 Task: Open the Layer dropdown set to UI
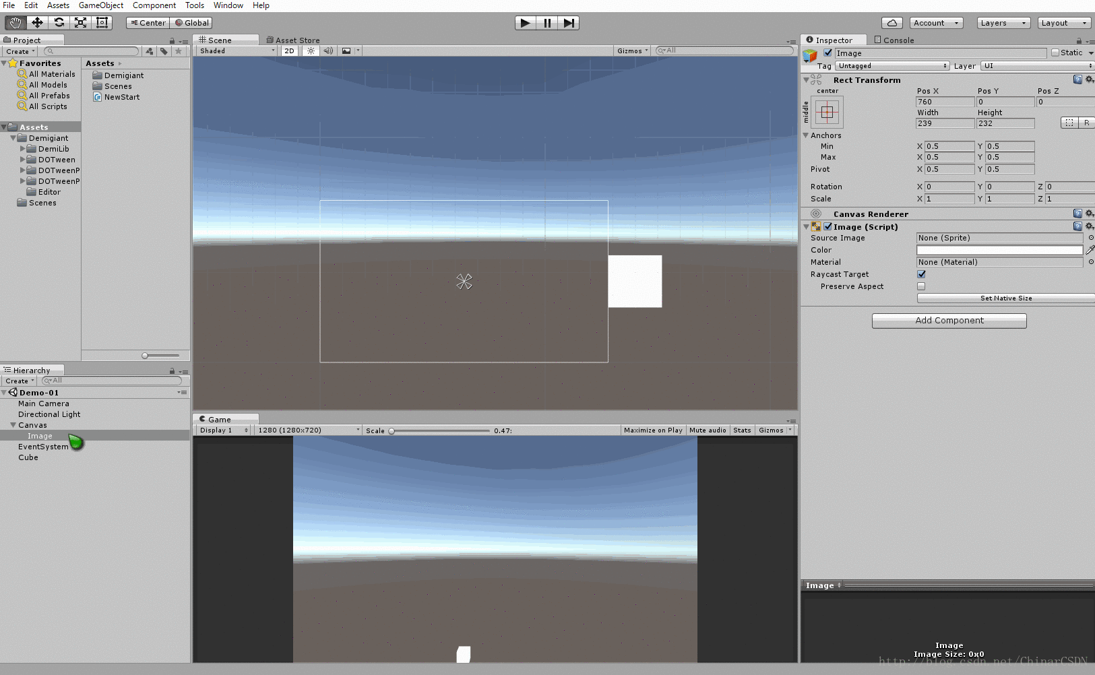pos(1038,66)
